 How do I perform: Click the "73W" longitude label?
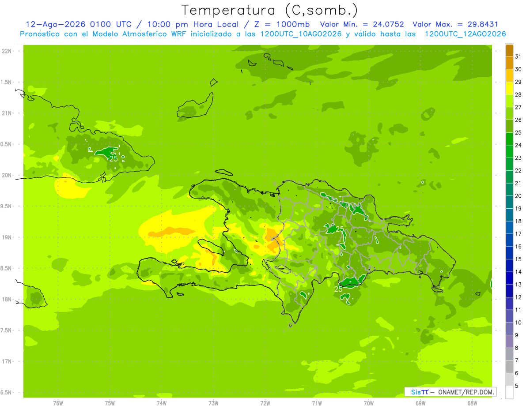coord(213,403)
